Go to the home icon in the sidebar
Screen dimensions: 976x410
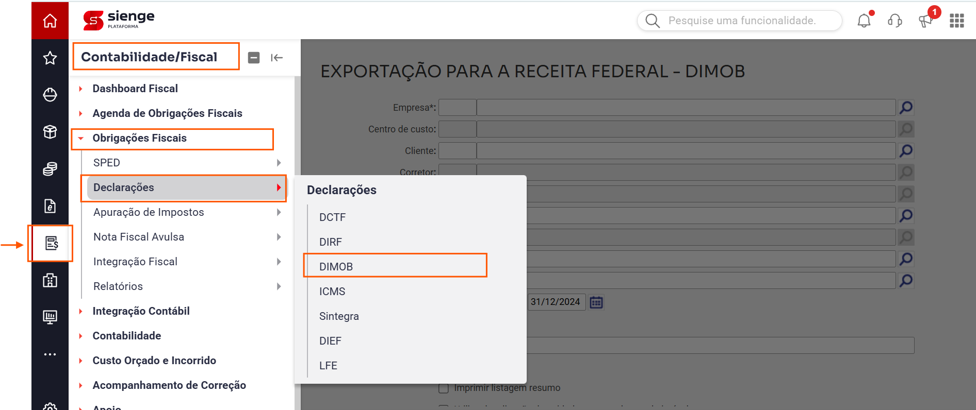pos(50,21)
